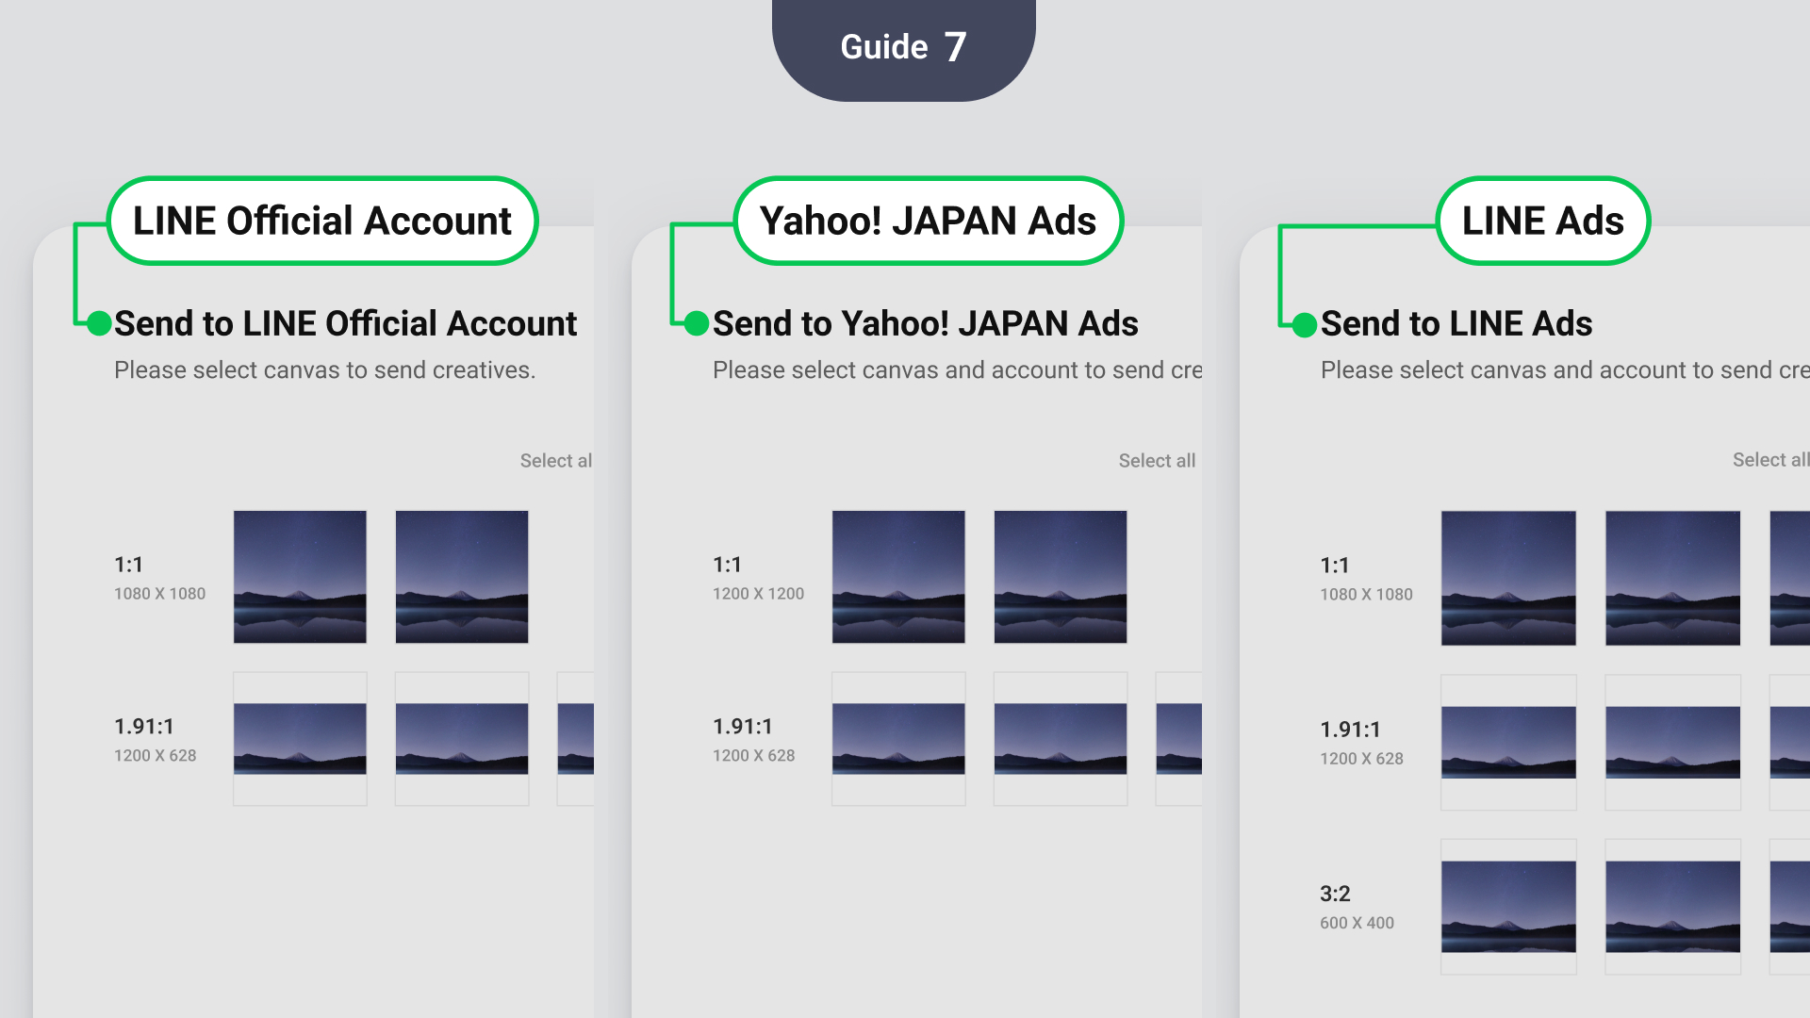Click Select all in LINE Ads panel
The height and width of the screenshot is (1018, 1810).
tap(1769, 460)
